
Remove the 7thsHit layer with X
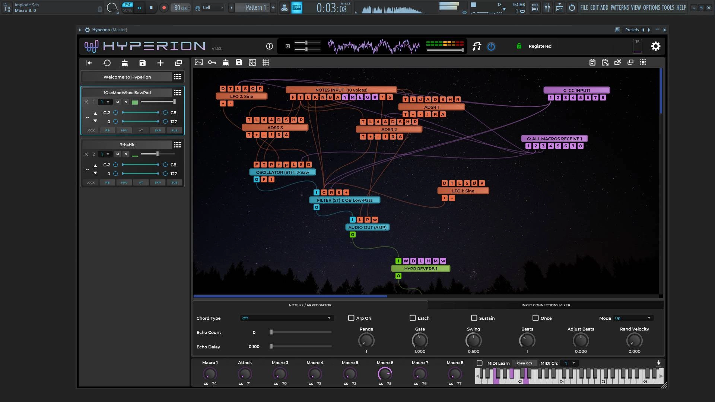[x=86, y=154]
